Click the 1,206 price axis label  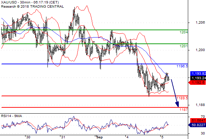(200, 23)
